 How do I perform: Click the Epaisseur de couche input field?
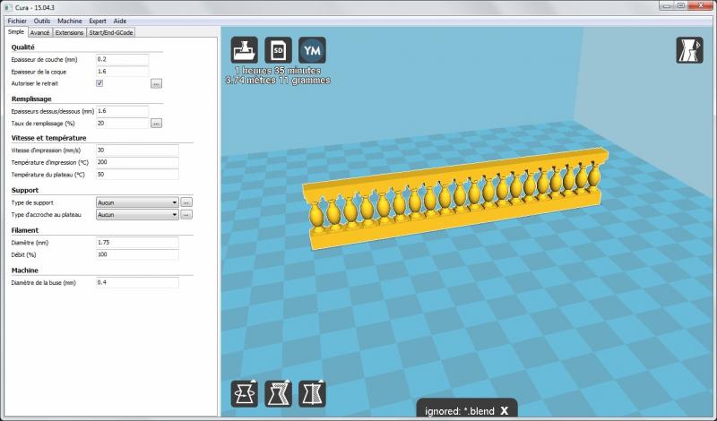(x=122, y=58)
